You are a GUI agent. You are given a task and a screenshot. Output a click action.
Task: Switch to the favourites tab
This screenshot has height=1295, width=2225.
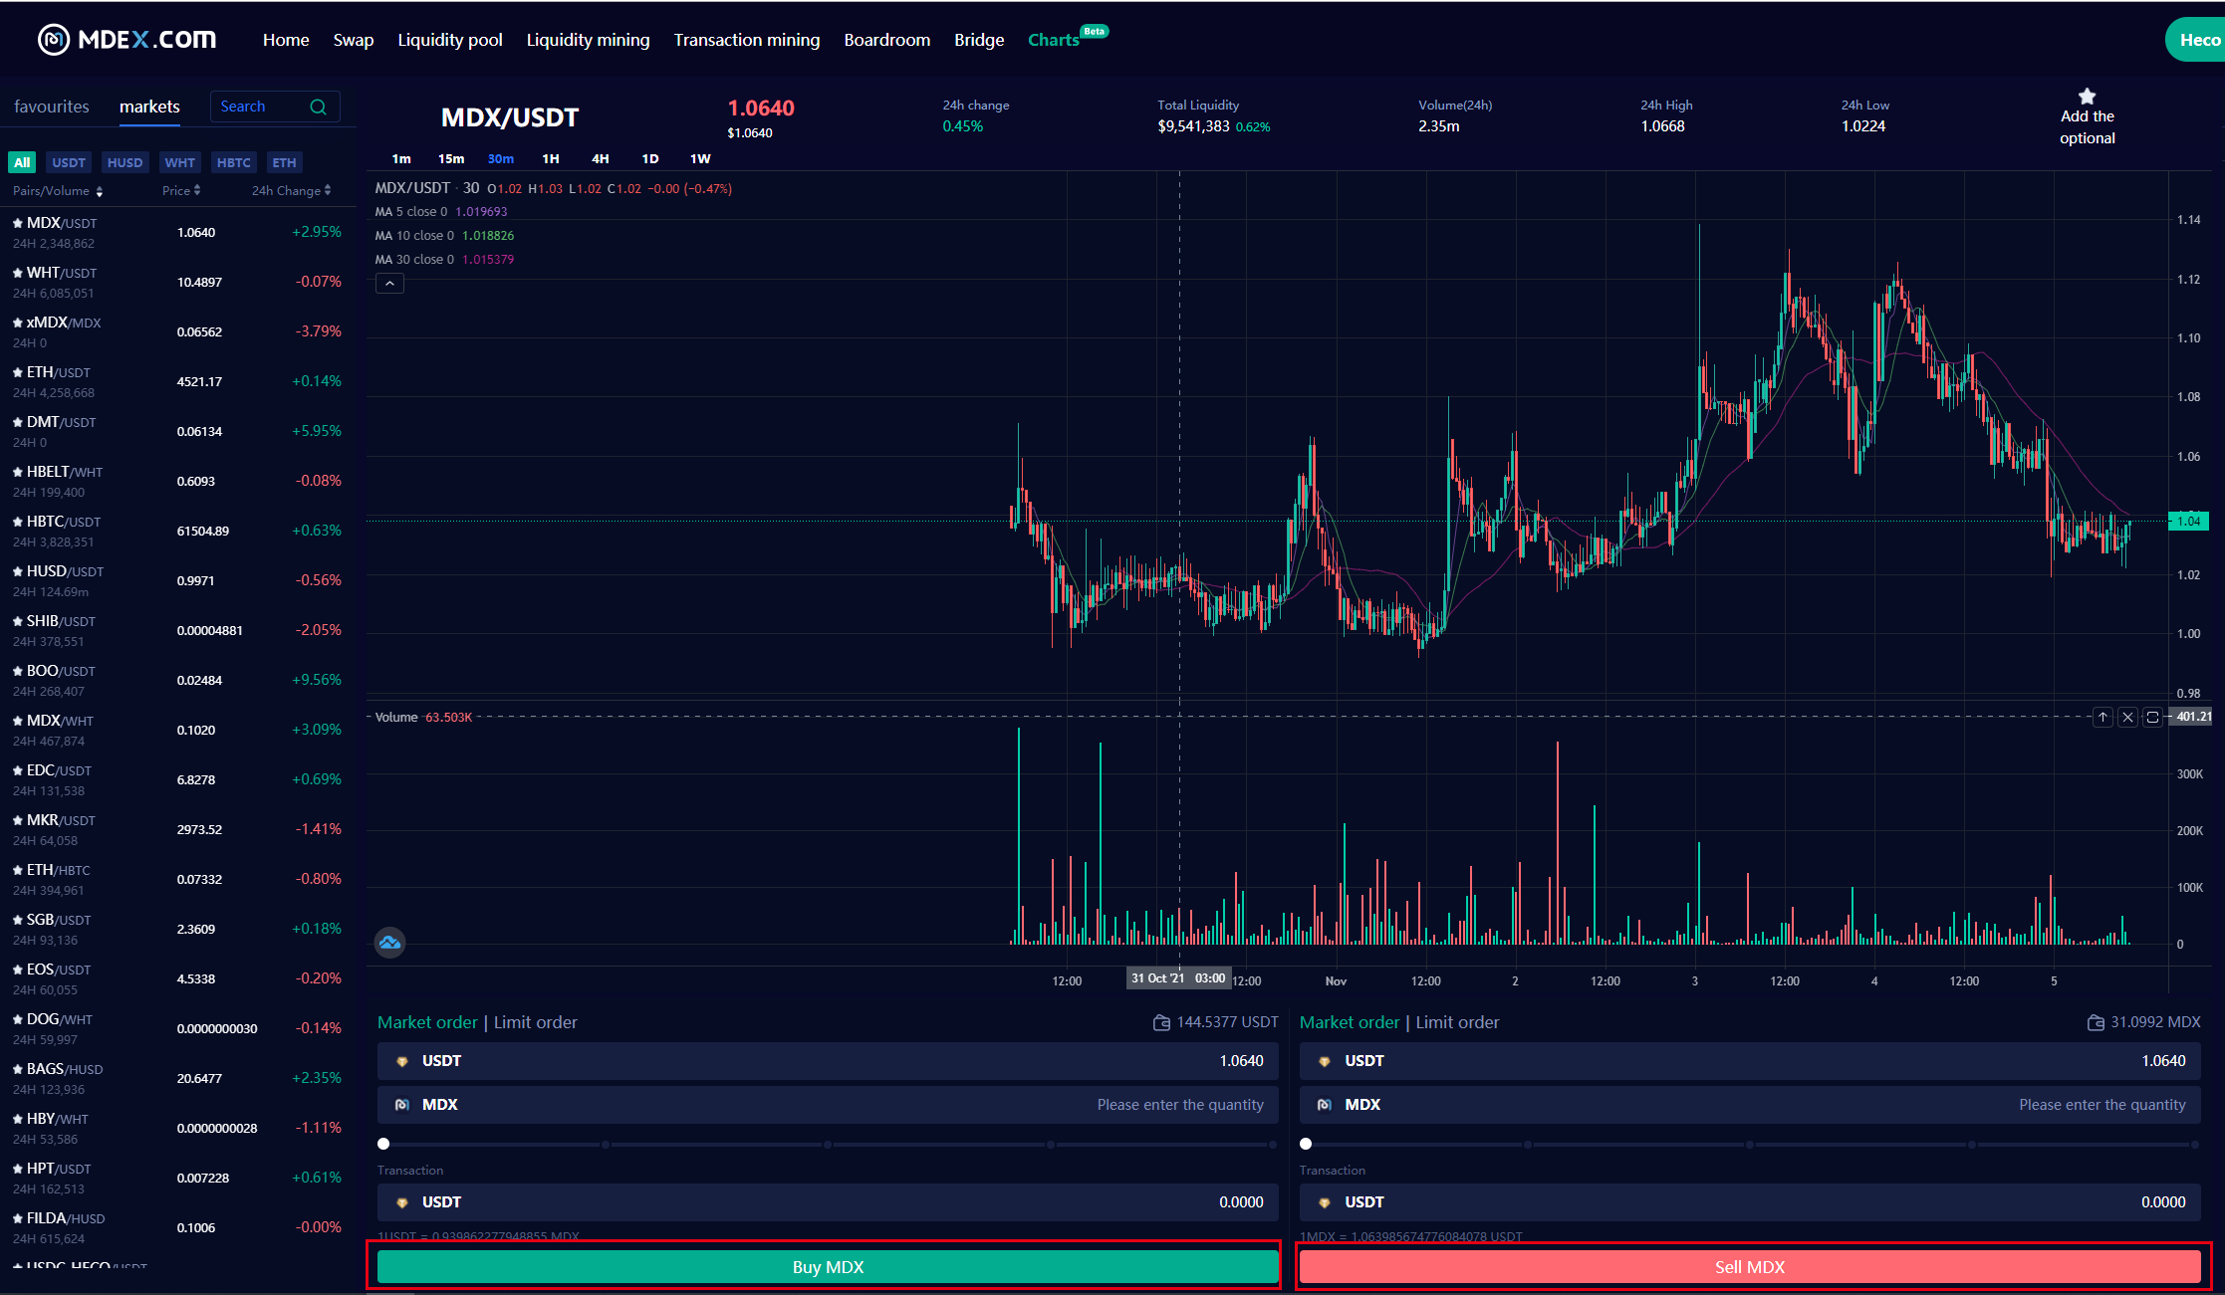[52, 107]
